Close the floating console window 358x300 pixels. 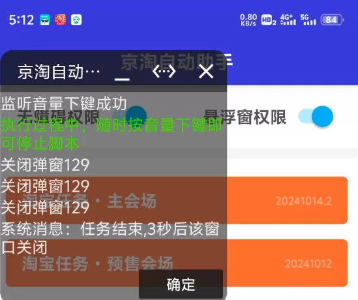pos(206,71)
